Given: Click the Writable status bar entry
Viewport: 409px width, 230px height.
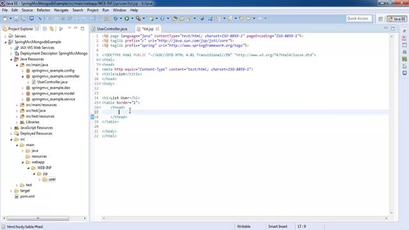Looking at the screenshot, I should tap(243, 227).
